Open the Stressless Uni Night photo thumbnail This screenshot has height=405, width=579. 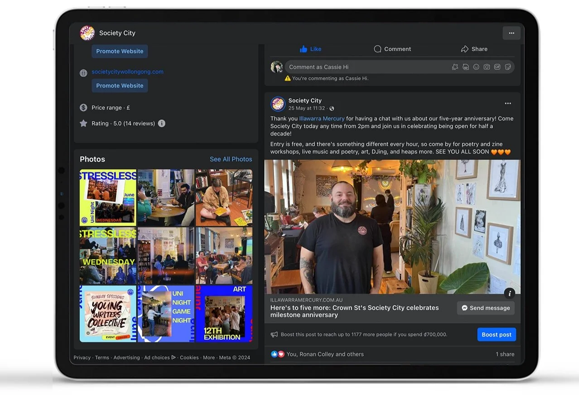click(x=108, y=198)
